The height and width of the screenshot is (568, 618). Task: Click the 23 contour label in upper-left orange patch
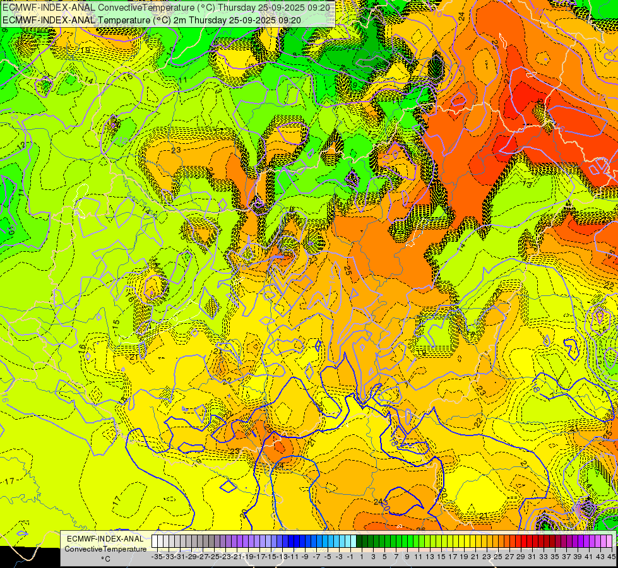(x=175, y=150)
